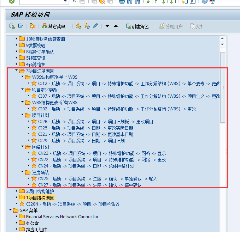The height and width of the screenshot is (232, 240).
Task: Click the Save disk icon
Action: click(82, 1)
